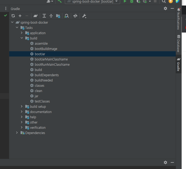Viewport: 186px width, 169px height.
Task: Hide the Gradle tool window
Action: point(172,8)
